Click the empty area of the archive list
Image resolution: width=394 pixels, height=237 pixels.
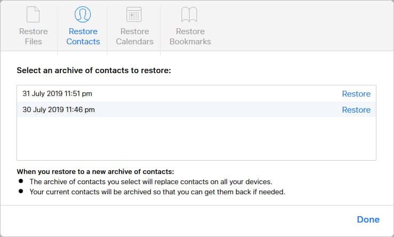pyautogui.click(x=196, y=138)
